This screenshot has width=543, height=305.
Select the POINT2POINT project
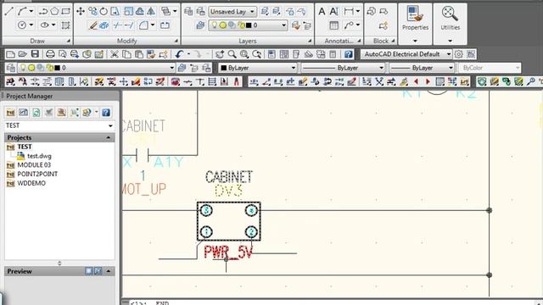37,174
